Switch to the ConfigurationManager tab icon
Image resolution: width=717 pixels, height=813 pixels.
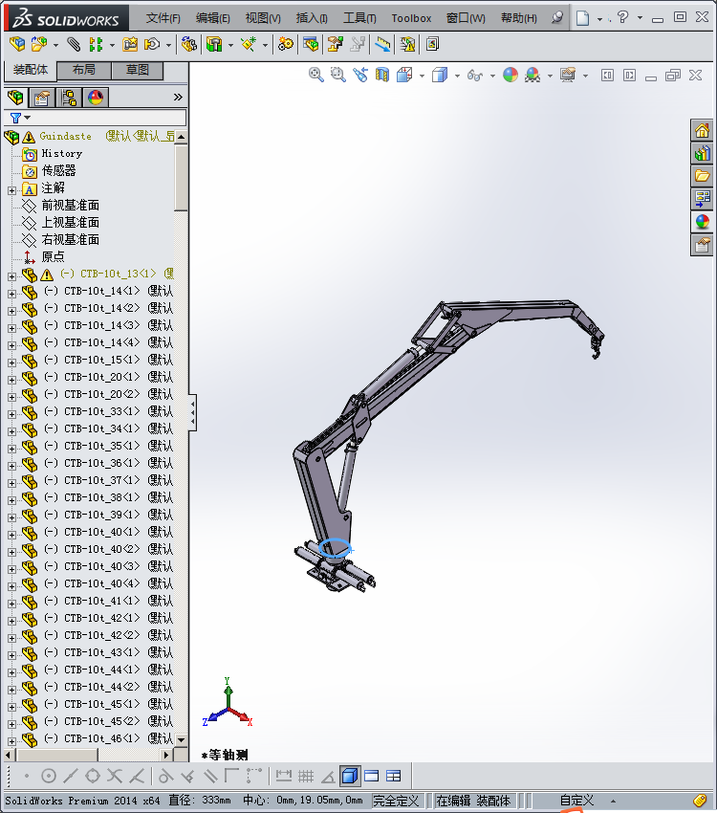click(69, 98)
